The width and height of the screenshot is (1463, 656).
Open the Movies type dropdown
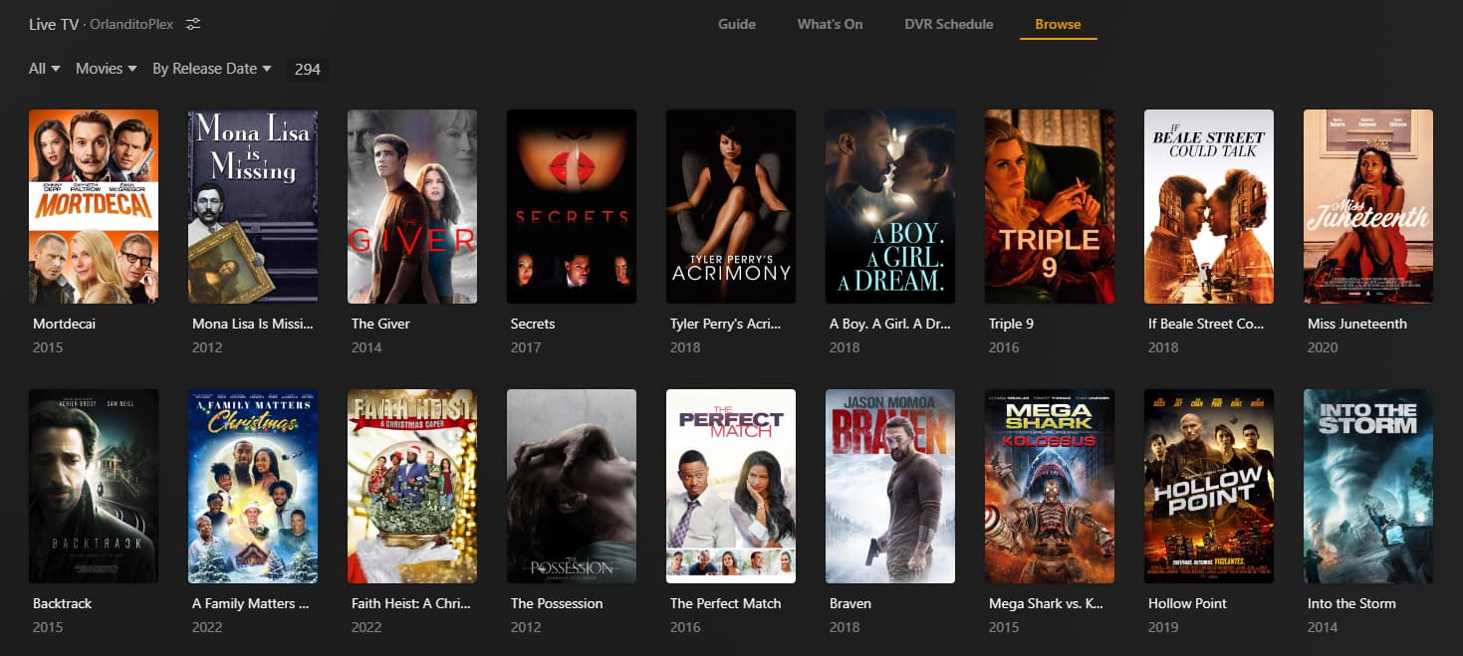[107, 69]
